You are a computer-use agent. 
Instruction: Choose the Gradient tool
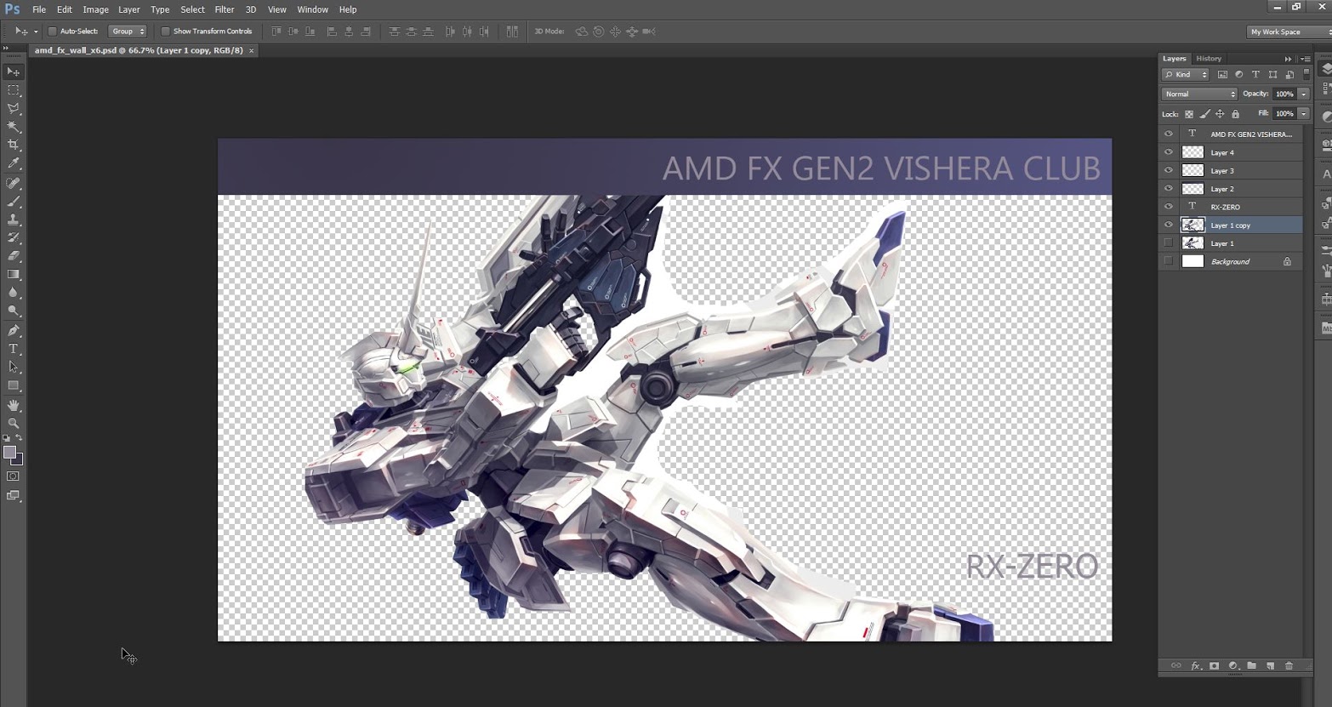(14, 274)
